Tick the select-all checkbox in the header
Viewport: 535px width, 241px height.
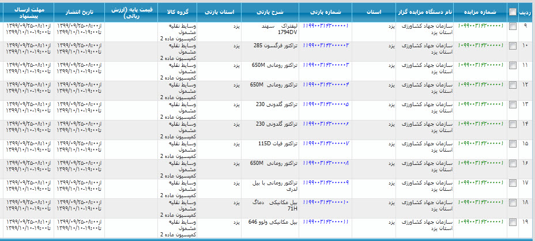point(513,12)
